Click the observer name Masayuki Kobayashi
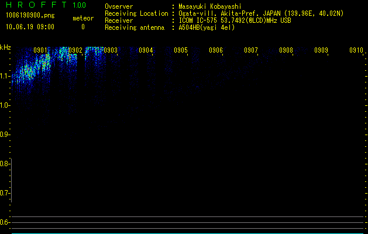This screenshot has width=368, height=234. tap(210, 6)
